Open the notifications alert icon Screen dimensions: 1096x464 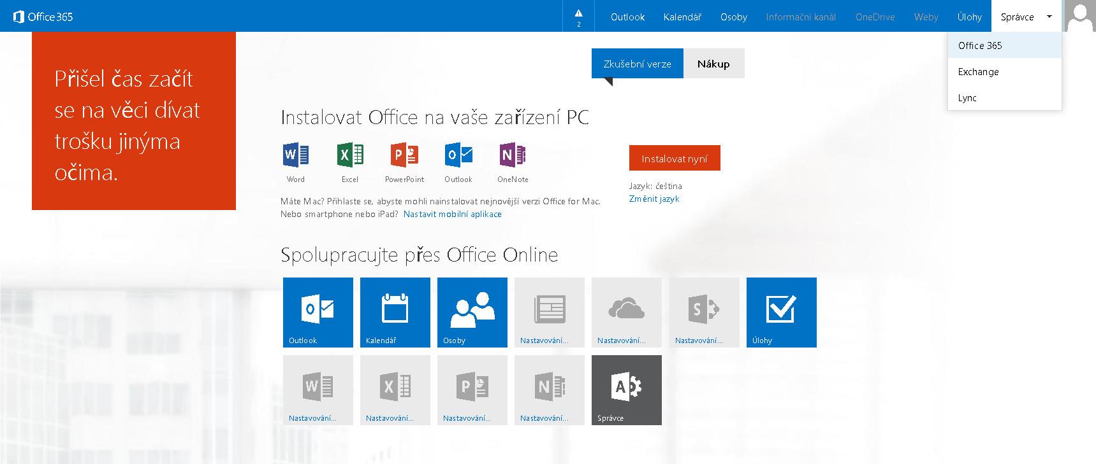pyautogui.click(x=578, y=16)
